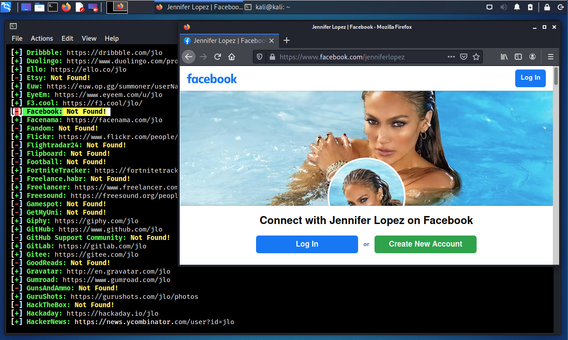The image size is (568, 340).
Task: Open Firefox Library icon in toolbar
Action: 504,57
